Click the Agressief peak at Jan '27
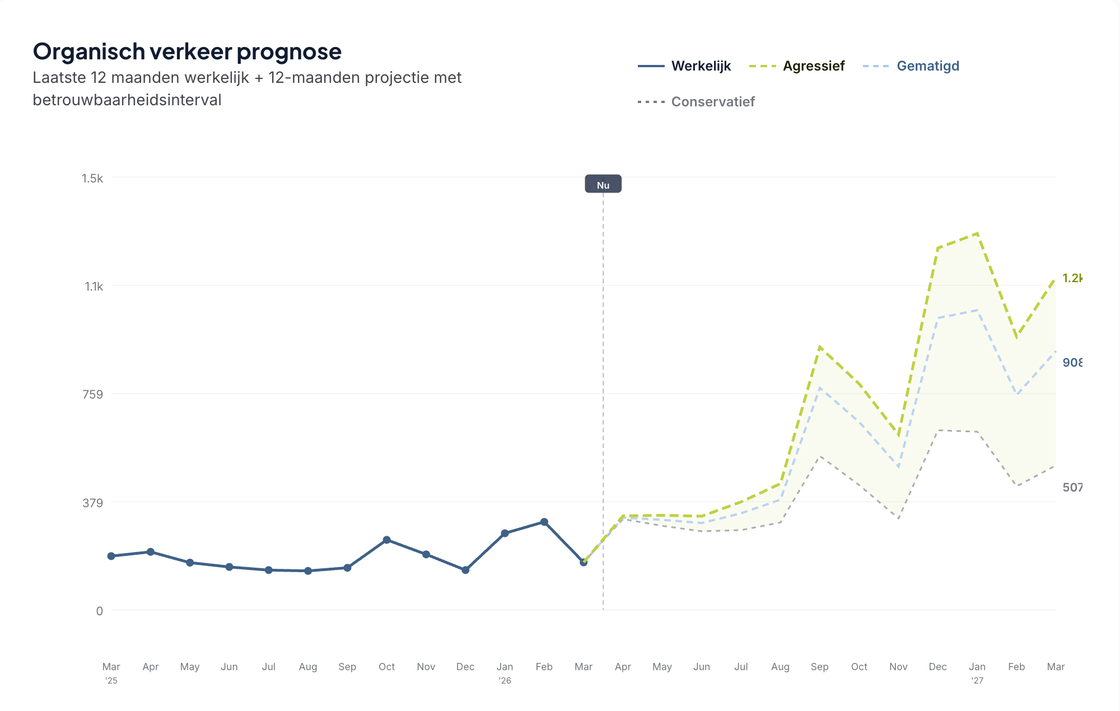This screenshot has width=1120, height=711. tap(977, 233)
